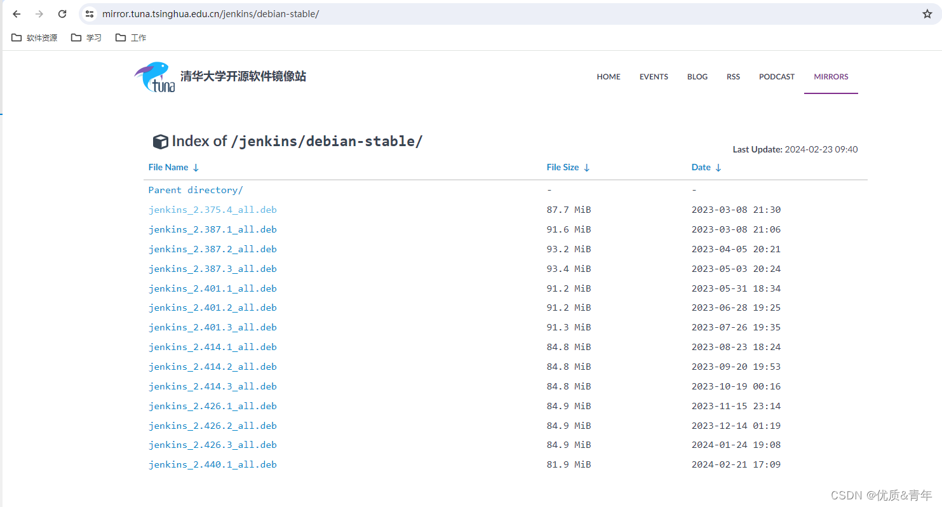Click the TUNA fish logo

tap(155, 77)
